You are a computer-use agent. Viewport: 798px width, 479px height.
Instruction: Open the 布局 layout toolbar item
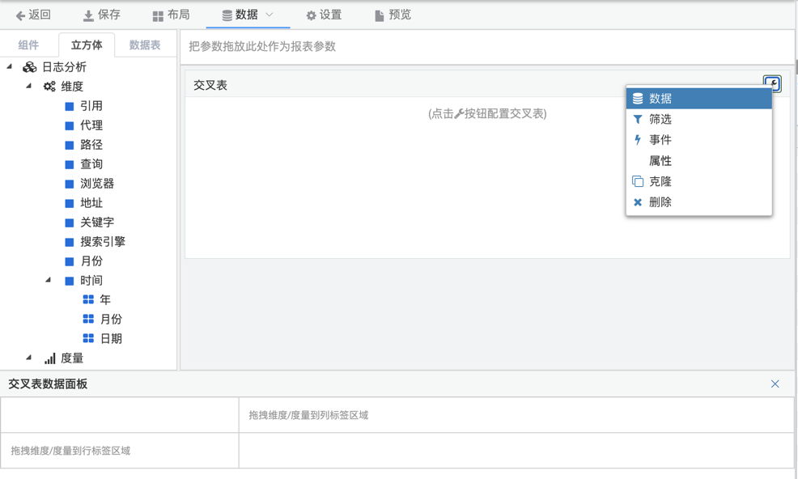pyautogui.click(x=171, y=15)
